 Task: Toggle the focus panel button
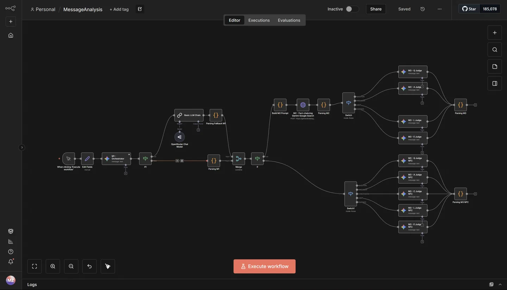coord(495,83)
